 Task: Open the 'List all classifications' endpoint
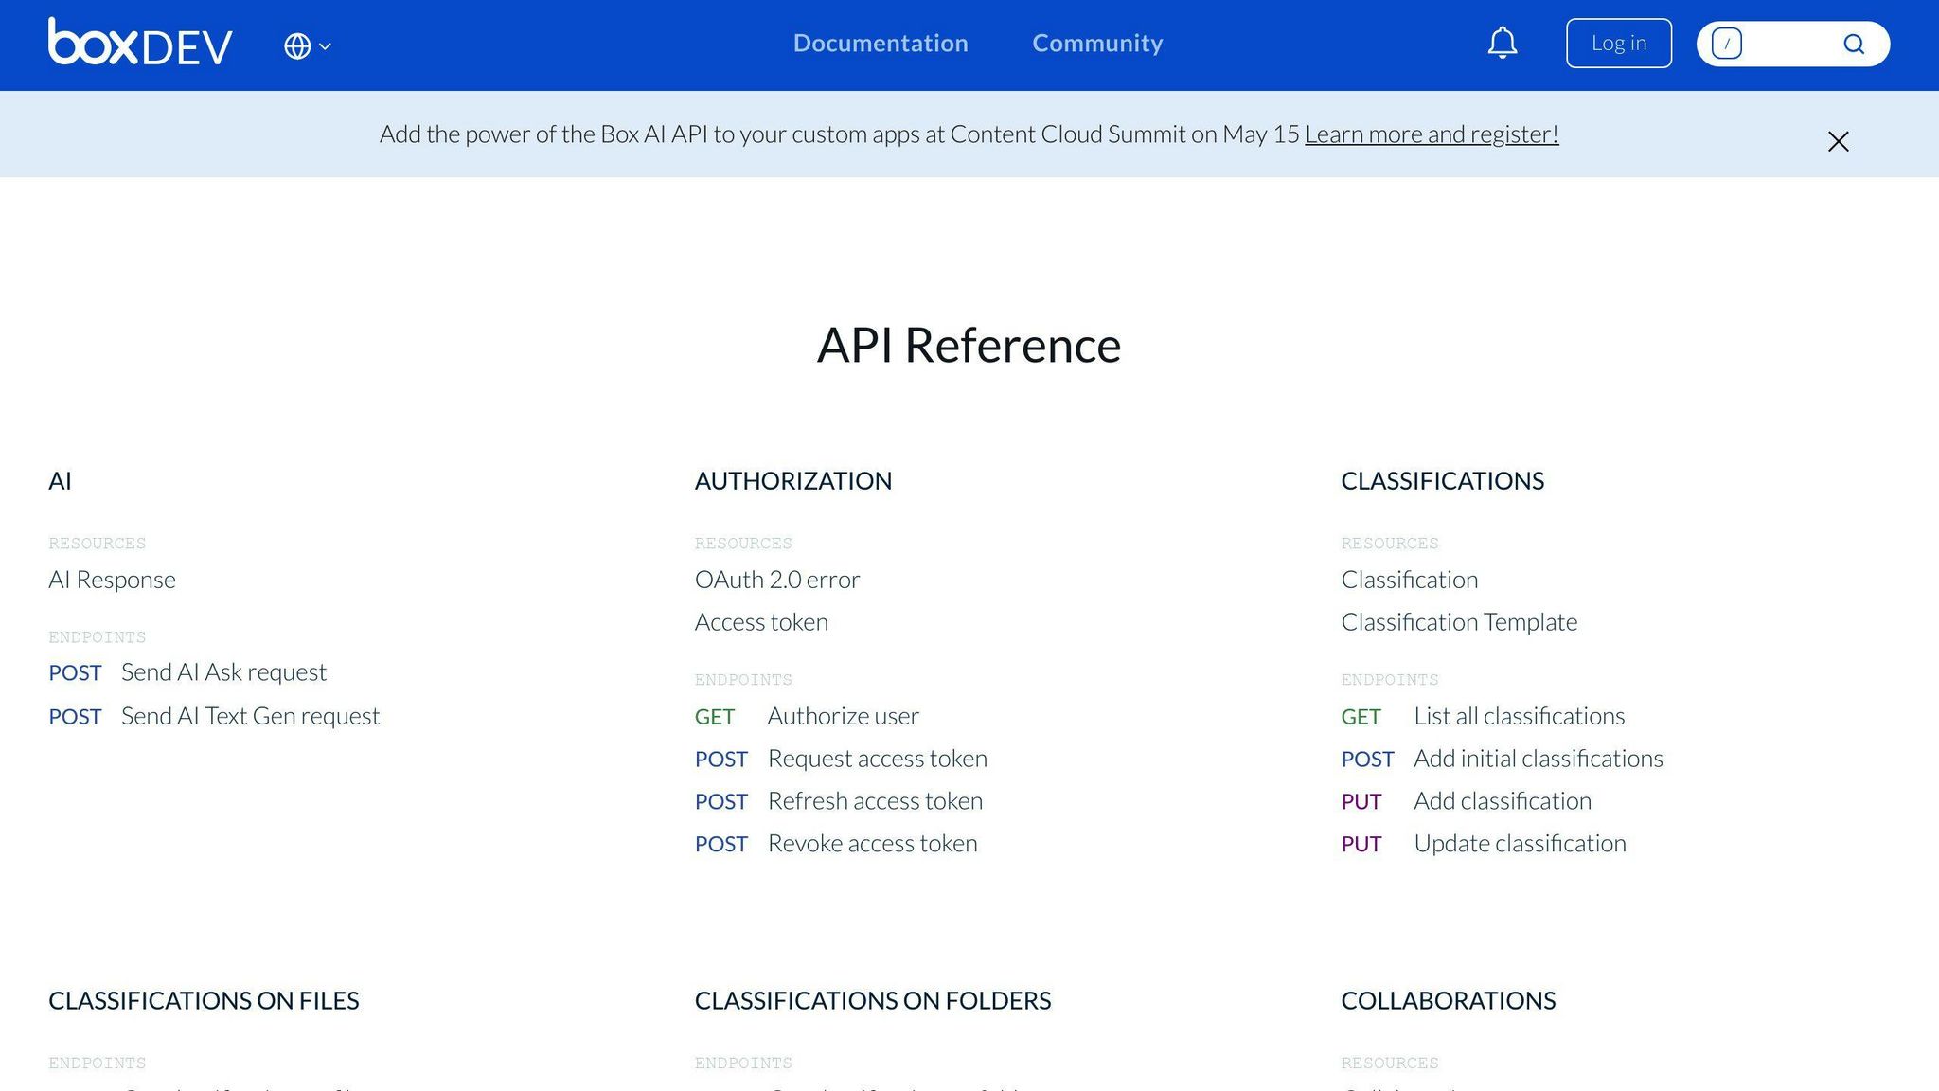coord(1519,715)
